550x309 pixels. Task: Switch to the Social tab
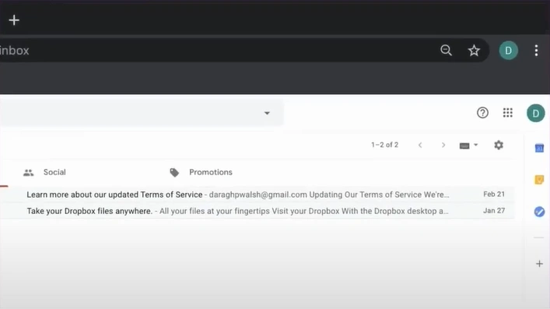point(44,172)
